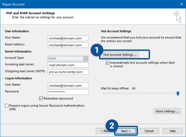Click the Mail to keep offline slider handle

click(x=178, y=93)
